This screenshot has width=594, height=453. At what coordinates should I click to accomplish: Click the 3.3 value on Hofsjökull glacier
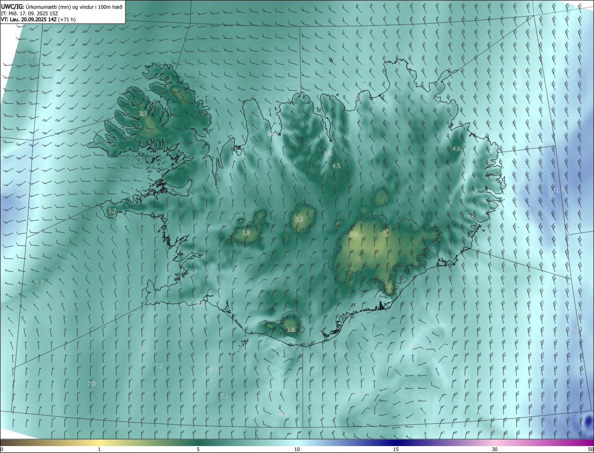[299, 219]
